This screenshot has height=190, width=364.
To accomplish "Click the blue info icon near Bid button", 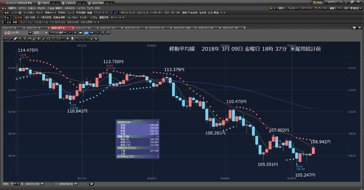I will point(75,32).
